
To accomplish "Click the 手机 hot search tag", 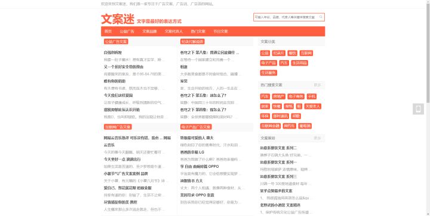I will click(x=312, y=96).
